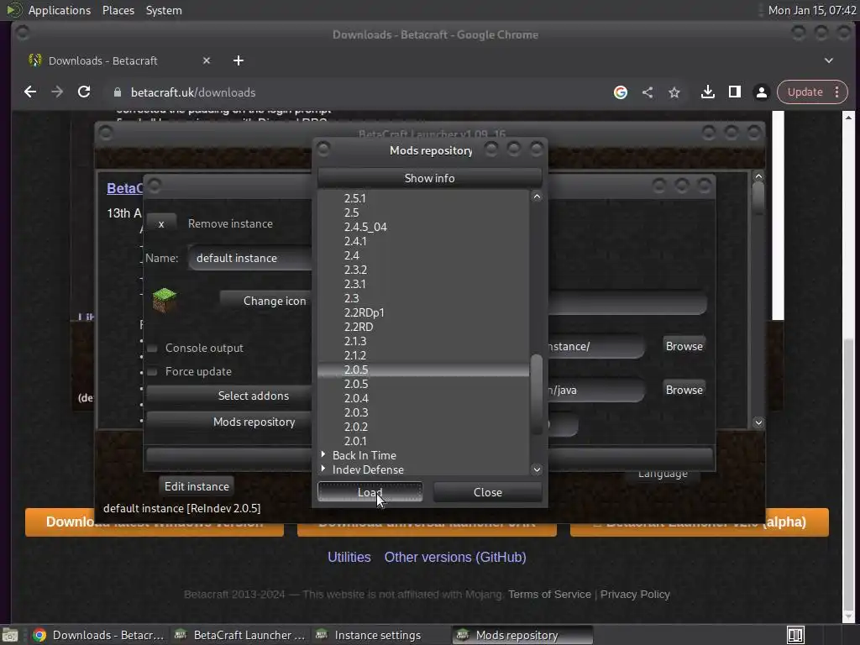
Task: Expand Back In Time tree node
Action: (x=323, y=454)
